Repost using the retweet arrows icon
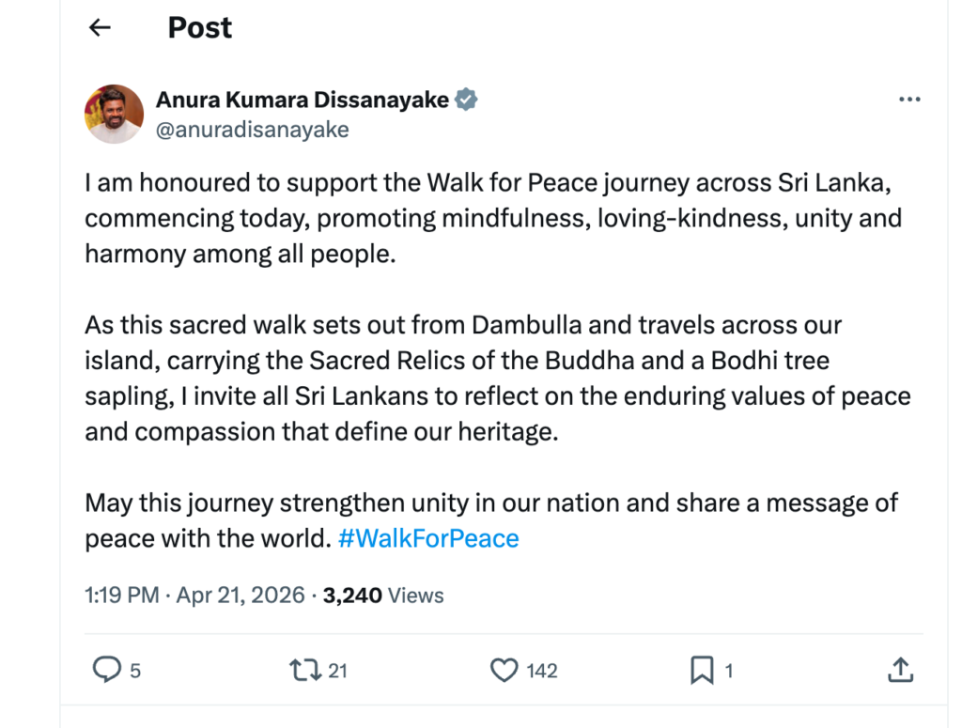962x728 pixels. click(305, 670)
